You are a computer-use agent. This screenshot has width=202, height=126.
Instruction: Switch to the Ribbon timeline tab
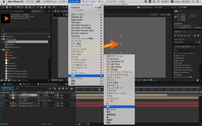9,84
